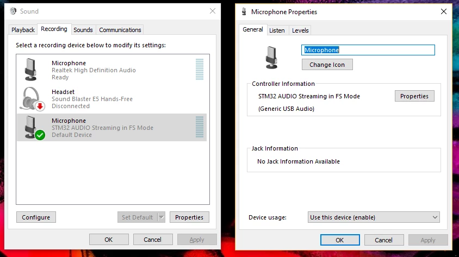Click No Jack Information Available text
Viewport: 459px width, 257px height.
click(299, 161)
